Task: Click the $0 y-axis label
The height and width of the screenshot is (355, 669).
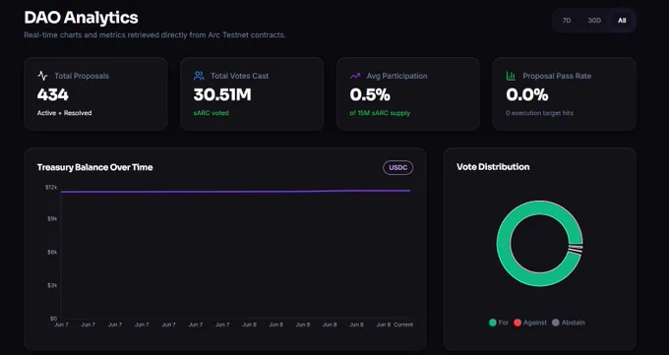Action: pyautogui.click(x=53, y=319)
